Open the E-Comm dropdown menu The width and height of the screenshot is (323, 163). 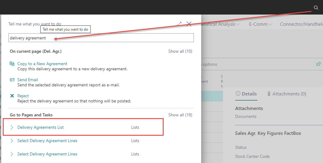click(x=260, y=24)
